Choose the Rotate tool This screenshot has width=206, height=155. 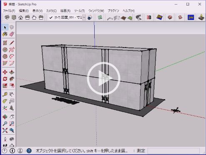5,79
